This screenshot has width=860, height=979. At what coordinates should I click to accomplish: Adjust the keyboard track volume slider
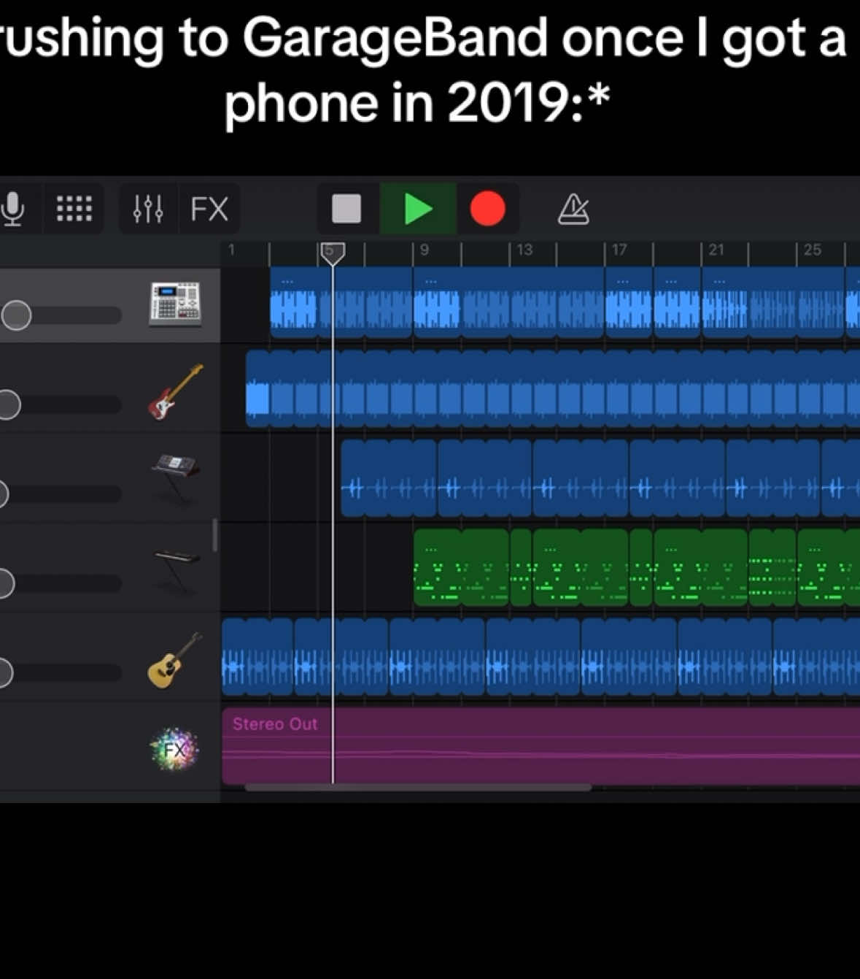point(61,583)
